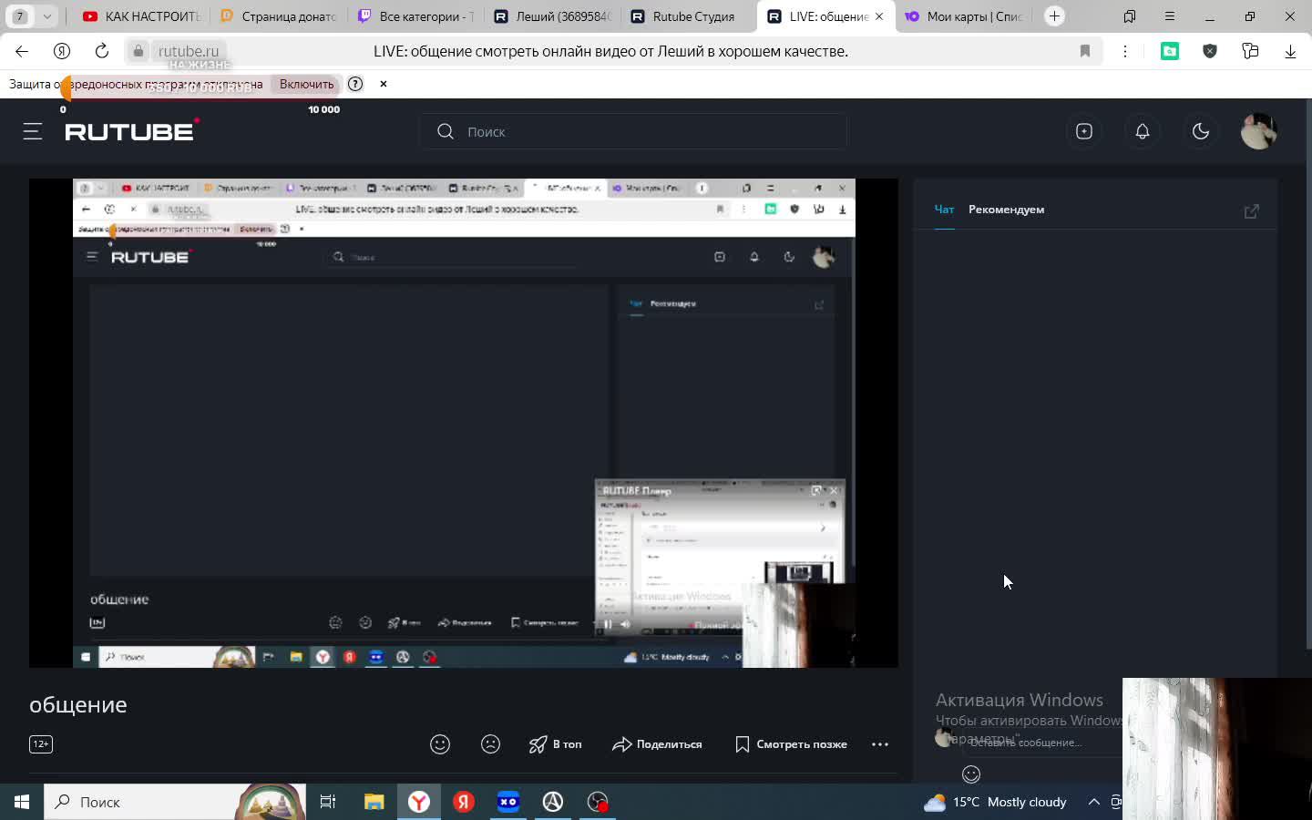Open Task View on the taskbar
1312x820 pixels.
[328, 802]
